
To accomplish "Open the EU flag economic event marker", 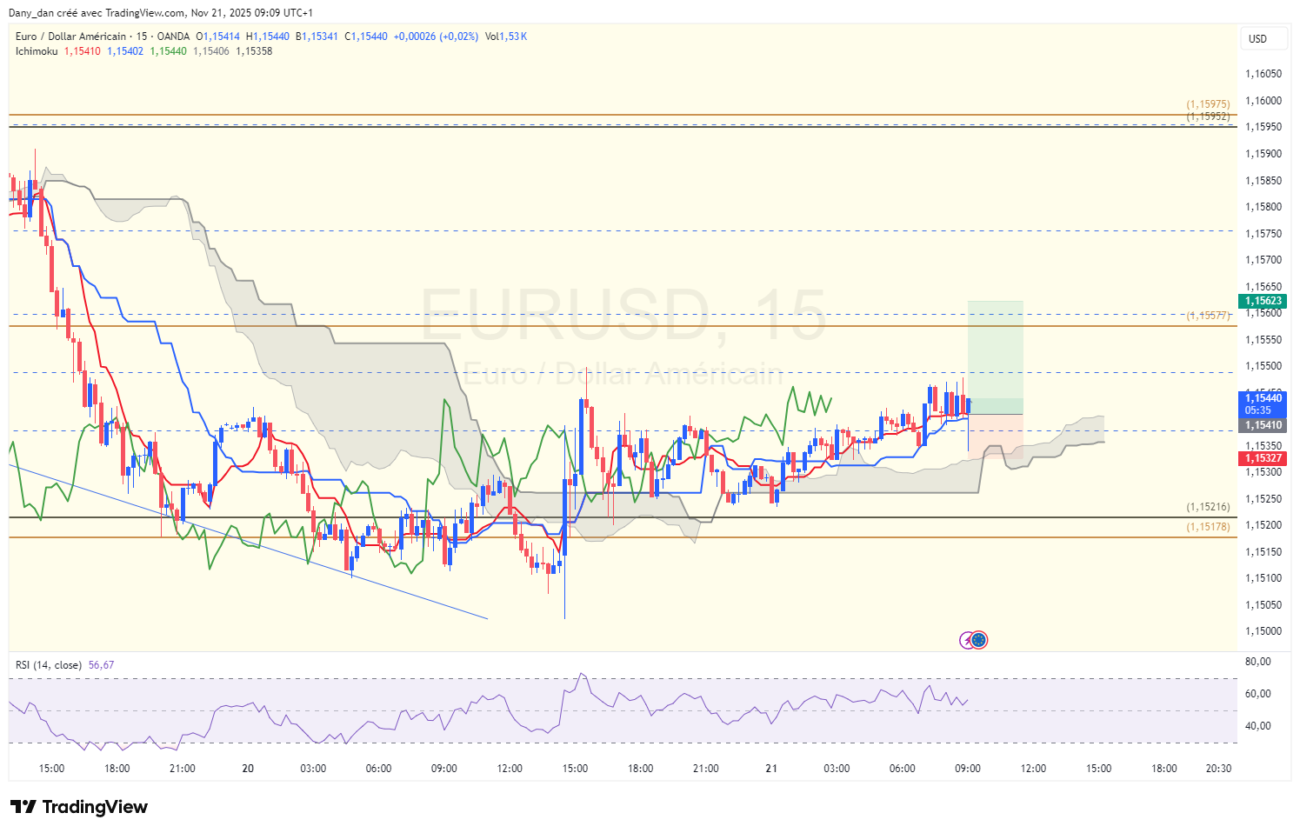I will click(979, 641).
